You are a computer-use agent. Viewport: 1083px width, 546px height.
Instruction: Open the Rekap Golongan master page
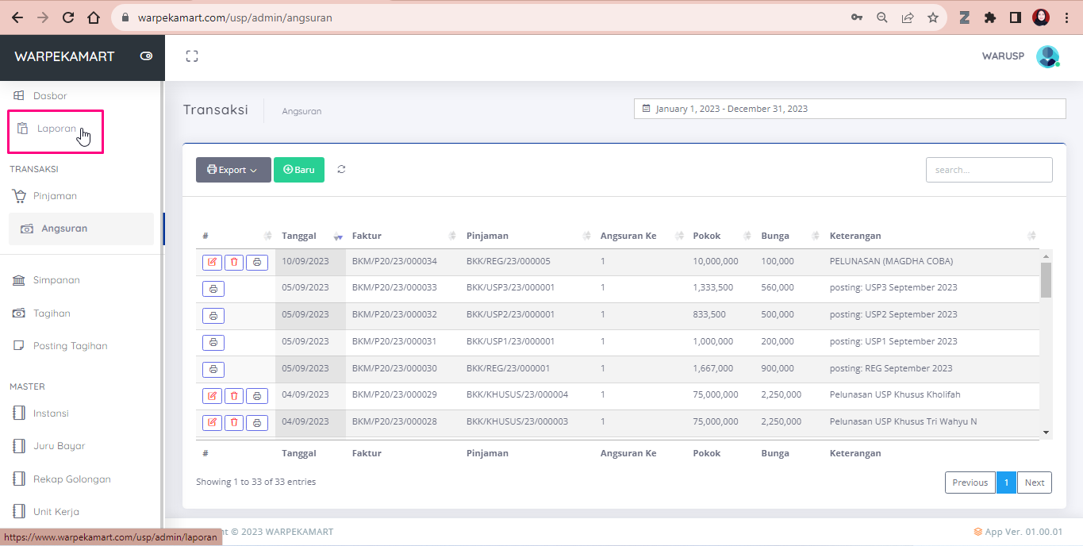coord(71,479)
